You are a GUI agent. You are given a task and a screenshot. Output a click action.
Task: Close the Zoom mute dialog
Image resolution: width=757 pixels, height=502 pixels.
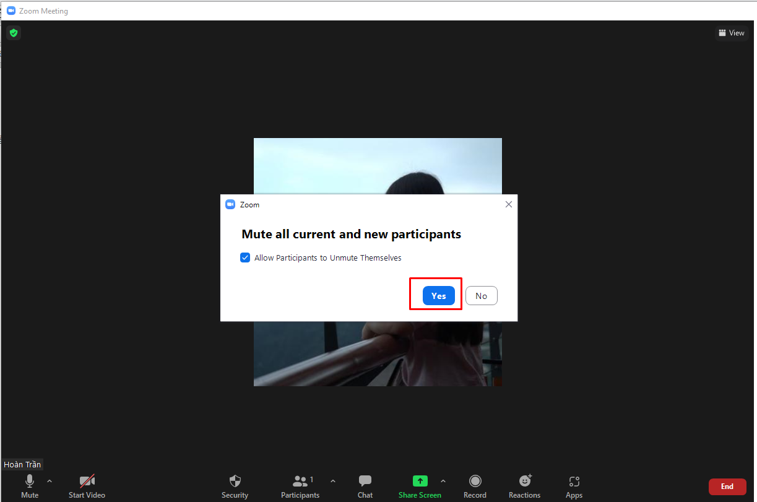coord(509,204)
